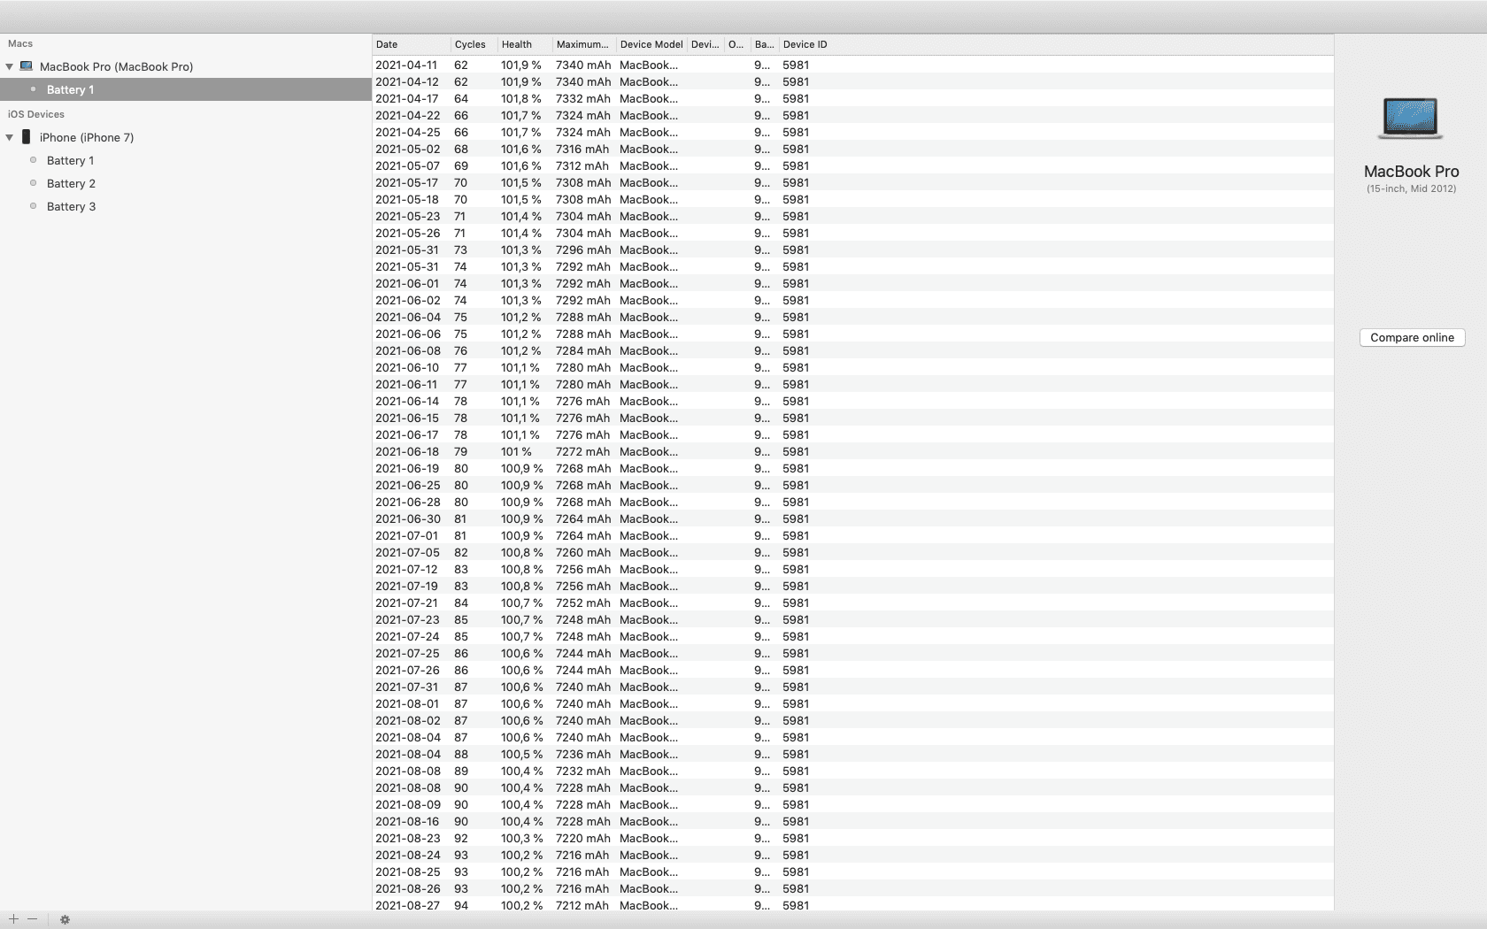This screenshot has width=1487, height=929.
Task: Select the row dated 2021-06-08
Action: [853, 350]
